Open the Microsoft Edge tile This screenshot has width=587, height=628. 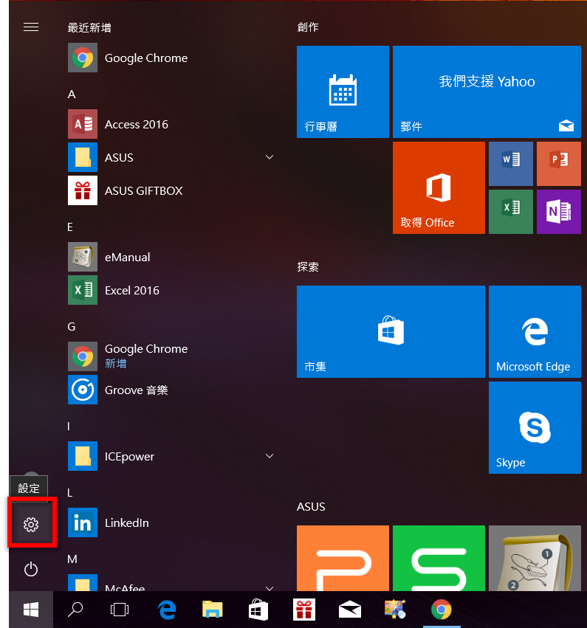tap(535, 331)
